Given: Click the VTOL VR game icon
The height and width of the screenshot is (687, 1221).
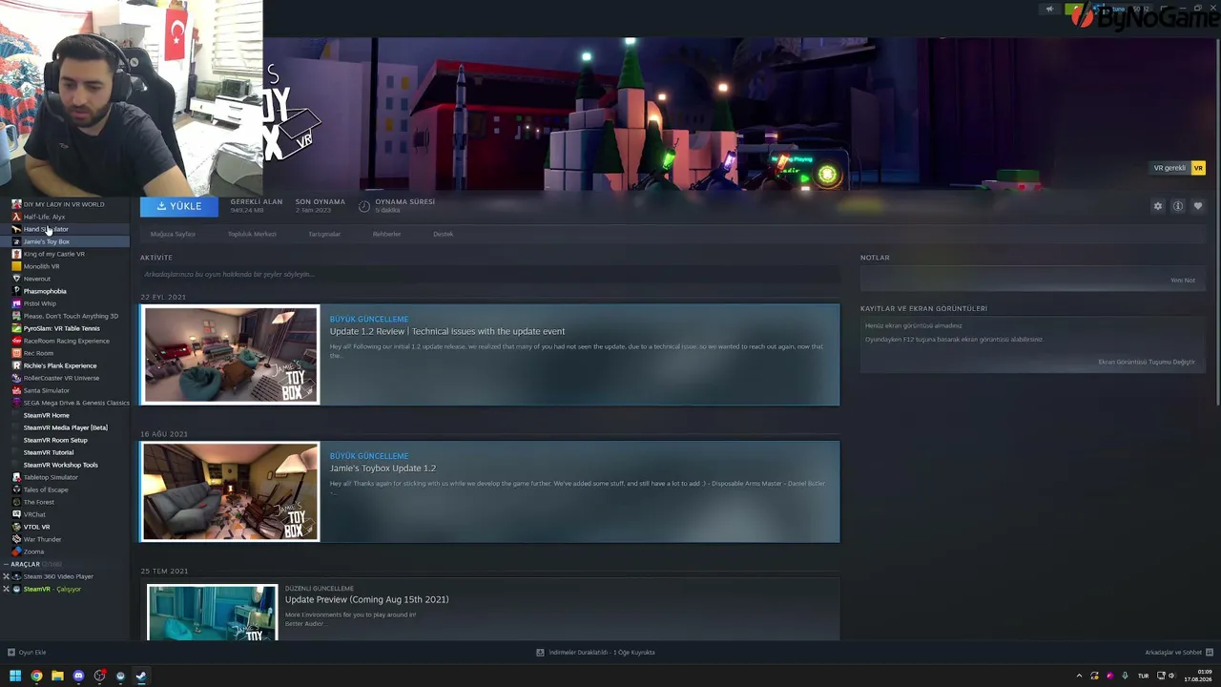Looking at the screenshot, I should click(x=16, y=527).
